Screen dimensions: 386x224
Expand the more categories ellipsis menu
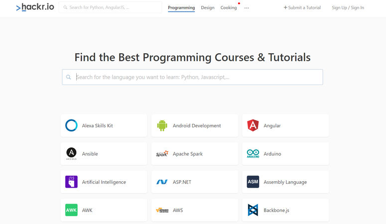(247, 8)
